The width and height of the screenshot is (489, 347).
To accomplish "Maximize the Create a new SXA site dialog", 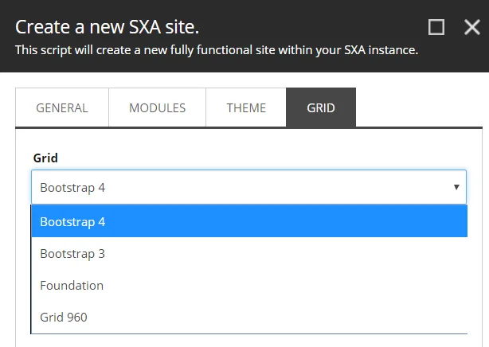I will coord(436,27).
